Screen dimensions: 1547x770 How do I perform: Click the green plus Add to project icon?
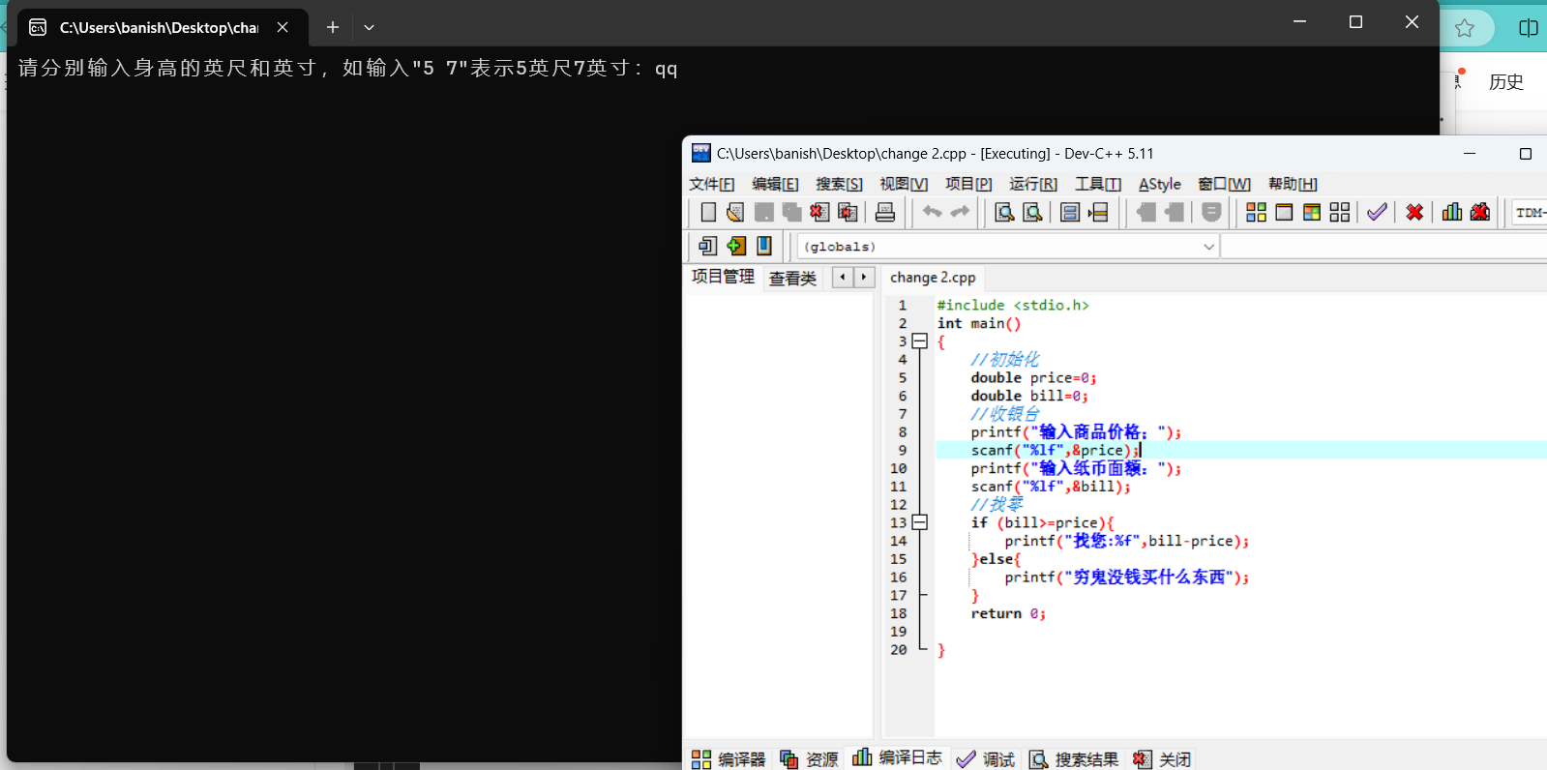pos(736,246)
